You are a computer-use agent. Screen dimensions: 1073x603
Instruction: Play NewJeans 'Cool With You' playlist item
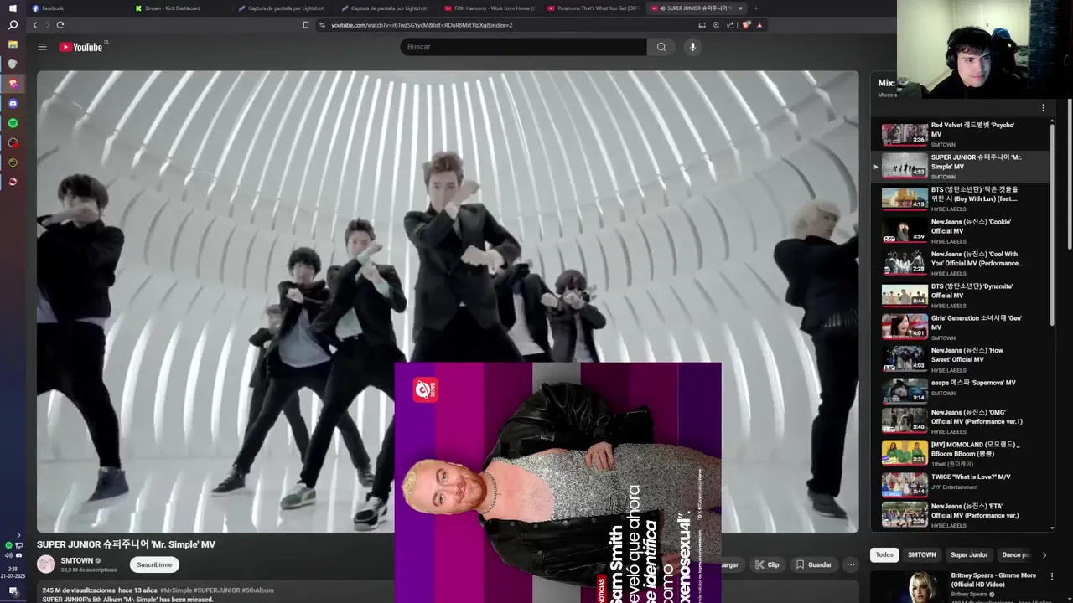[962, 263]
